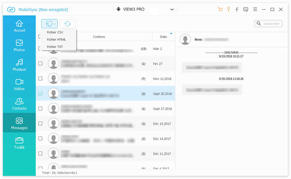Image resolution: width=291 pixels, height=179 pixels.
Task: Refresh the message list
Action: [67, 24]
